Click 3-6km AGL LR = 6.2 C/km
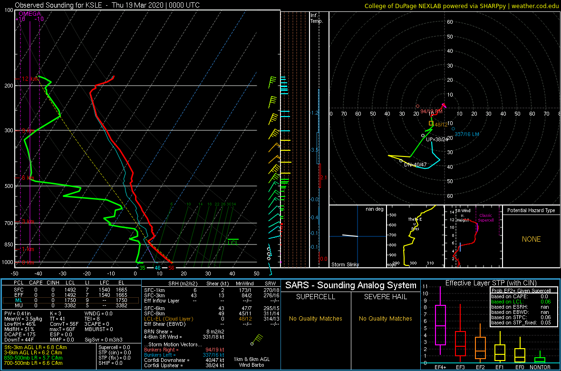561x371 pixels. [x=34, y=353]
